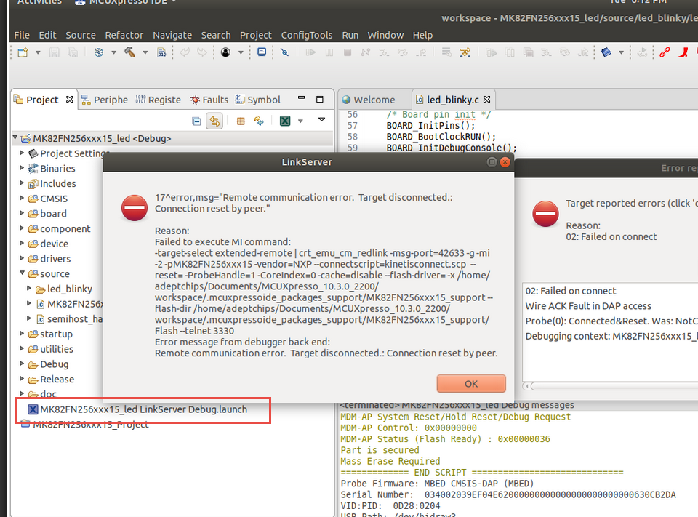The height and width of the screenshot is (517, 698).
Task: Click the green X icon in Project panel
Action: tap(285, 121)
